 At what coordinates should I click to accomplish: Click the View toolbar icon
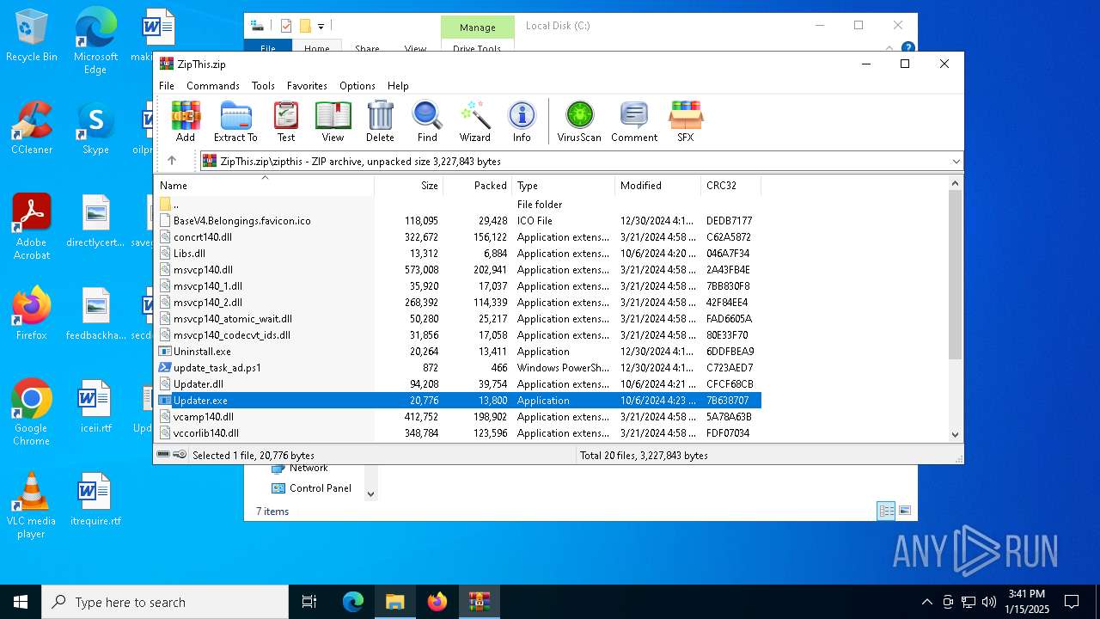click(333, 121)
